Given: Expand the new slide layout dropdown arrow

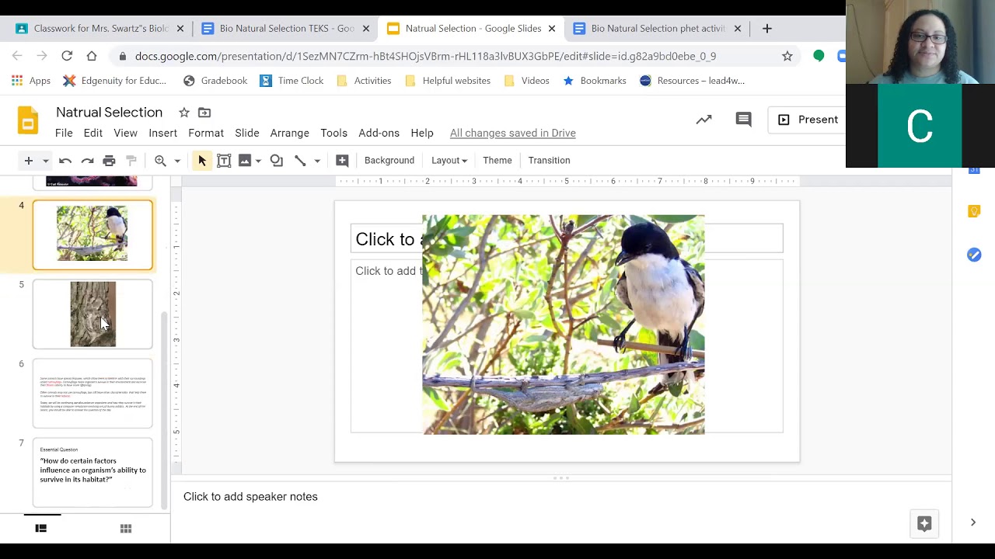Looking at the screenshot, I should (45, 161).
